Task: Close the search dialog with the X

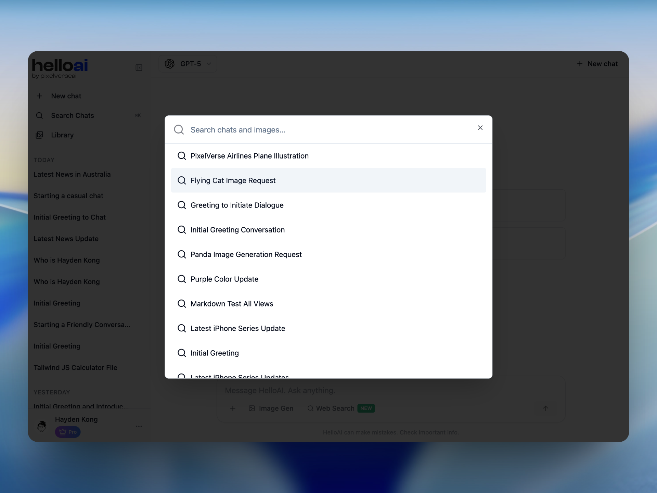Action: tap(480, 128)
